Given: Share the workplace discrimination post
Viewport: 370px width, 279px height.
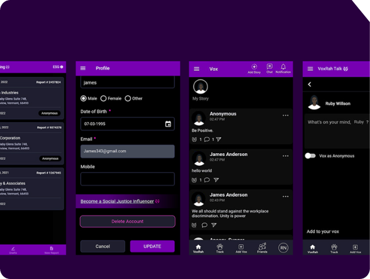Looking at the screenshot, I should click(x=214, y=225).
